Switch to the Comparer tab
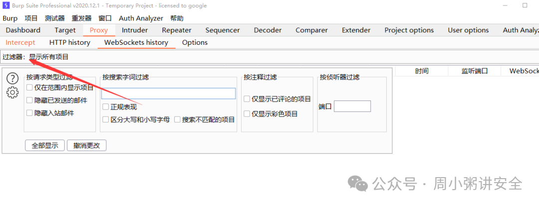Image resolution: width=539 pixels, height=205 pixels. (x=312, y=30)
